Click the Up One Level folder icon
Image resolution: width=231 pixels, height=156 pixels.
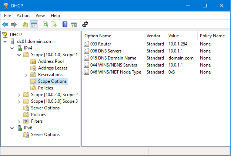(25, 25)
